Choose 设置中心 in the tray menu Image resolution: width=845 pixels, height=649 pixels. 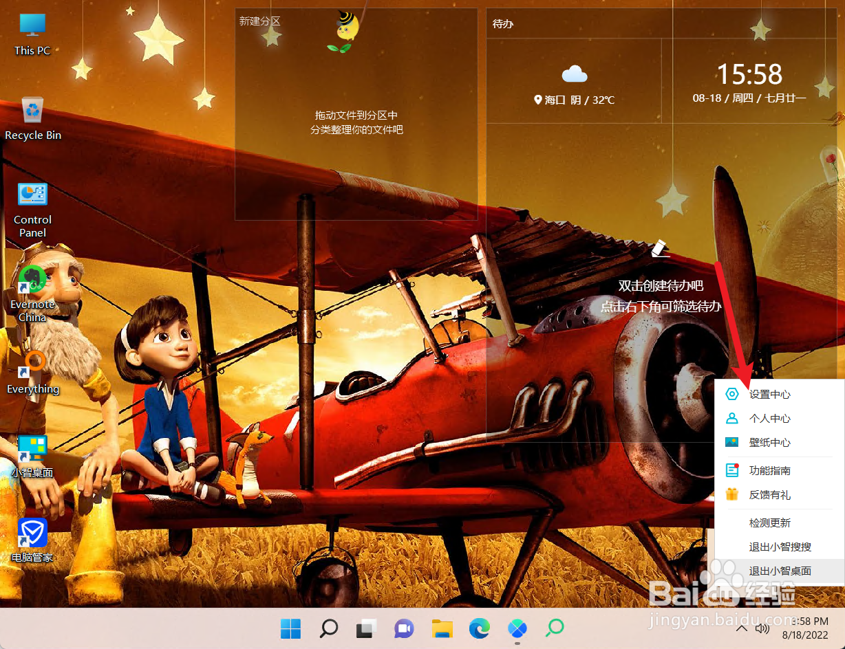[780, 395]
